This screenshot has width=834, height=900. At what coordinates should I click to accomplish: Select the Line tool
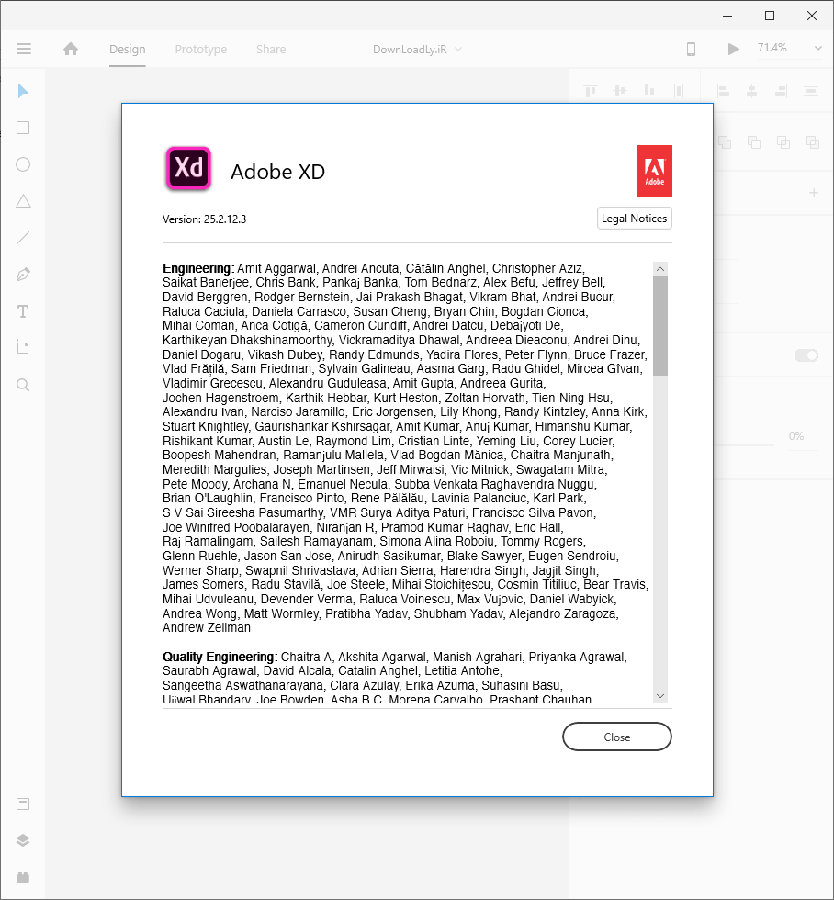(23, 238)
